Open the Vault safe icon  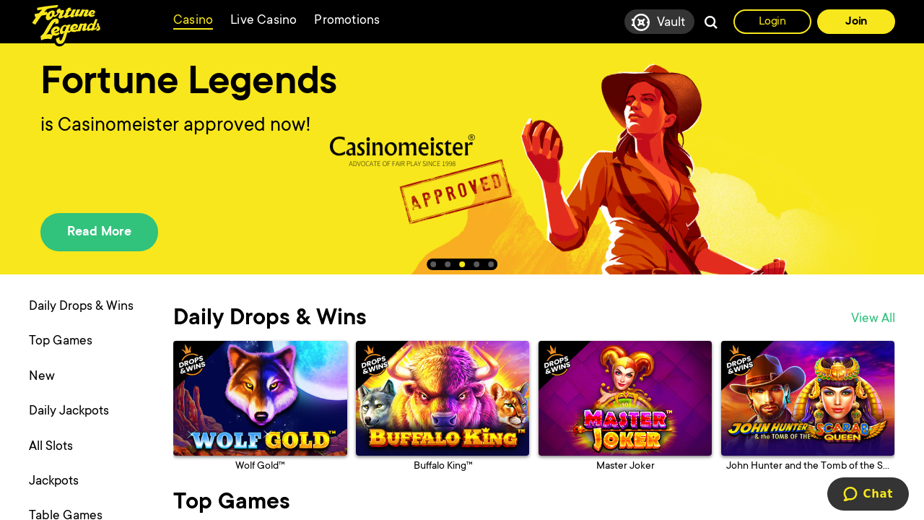pyautogui.click(x=641, y=22)
